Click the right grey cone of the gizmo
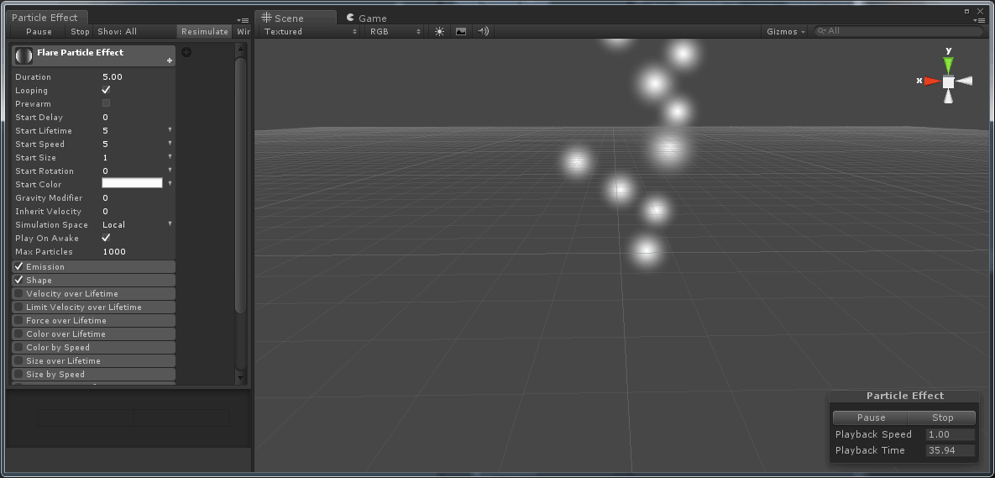 (965, 81)
